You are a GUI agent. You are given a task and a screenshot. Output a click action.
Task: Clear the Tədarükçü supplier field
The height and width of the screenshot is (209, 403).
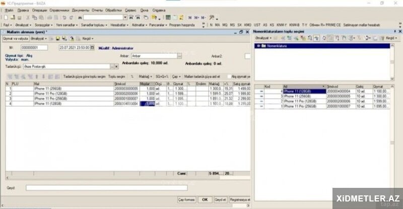click(117, 66)
